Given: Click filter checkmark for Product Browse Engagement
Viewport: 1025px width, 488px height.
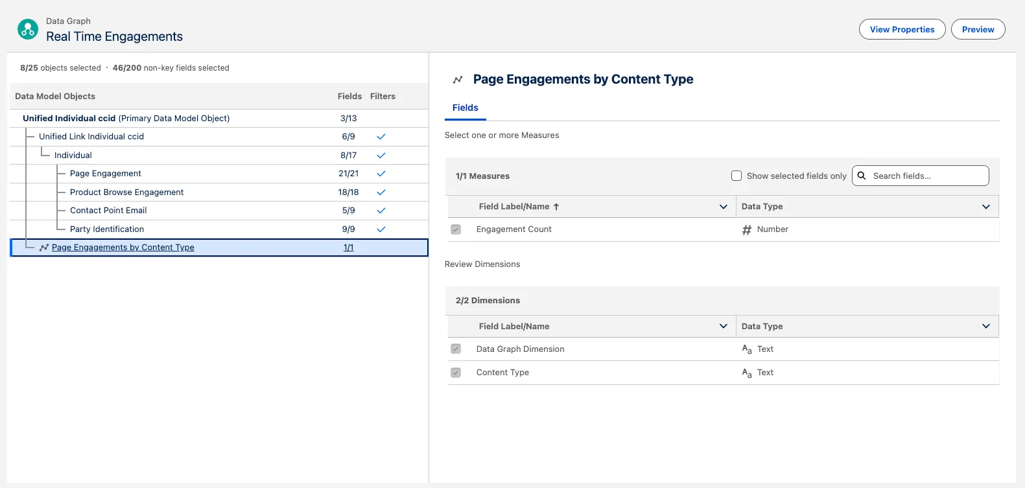Looking at the screenshot, I should [x=381, y=192].
